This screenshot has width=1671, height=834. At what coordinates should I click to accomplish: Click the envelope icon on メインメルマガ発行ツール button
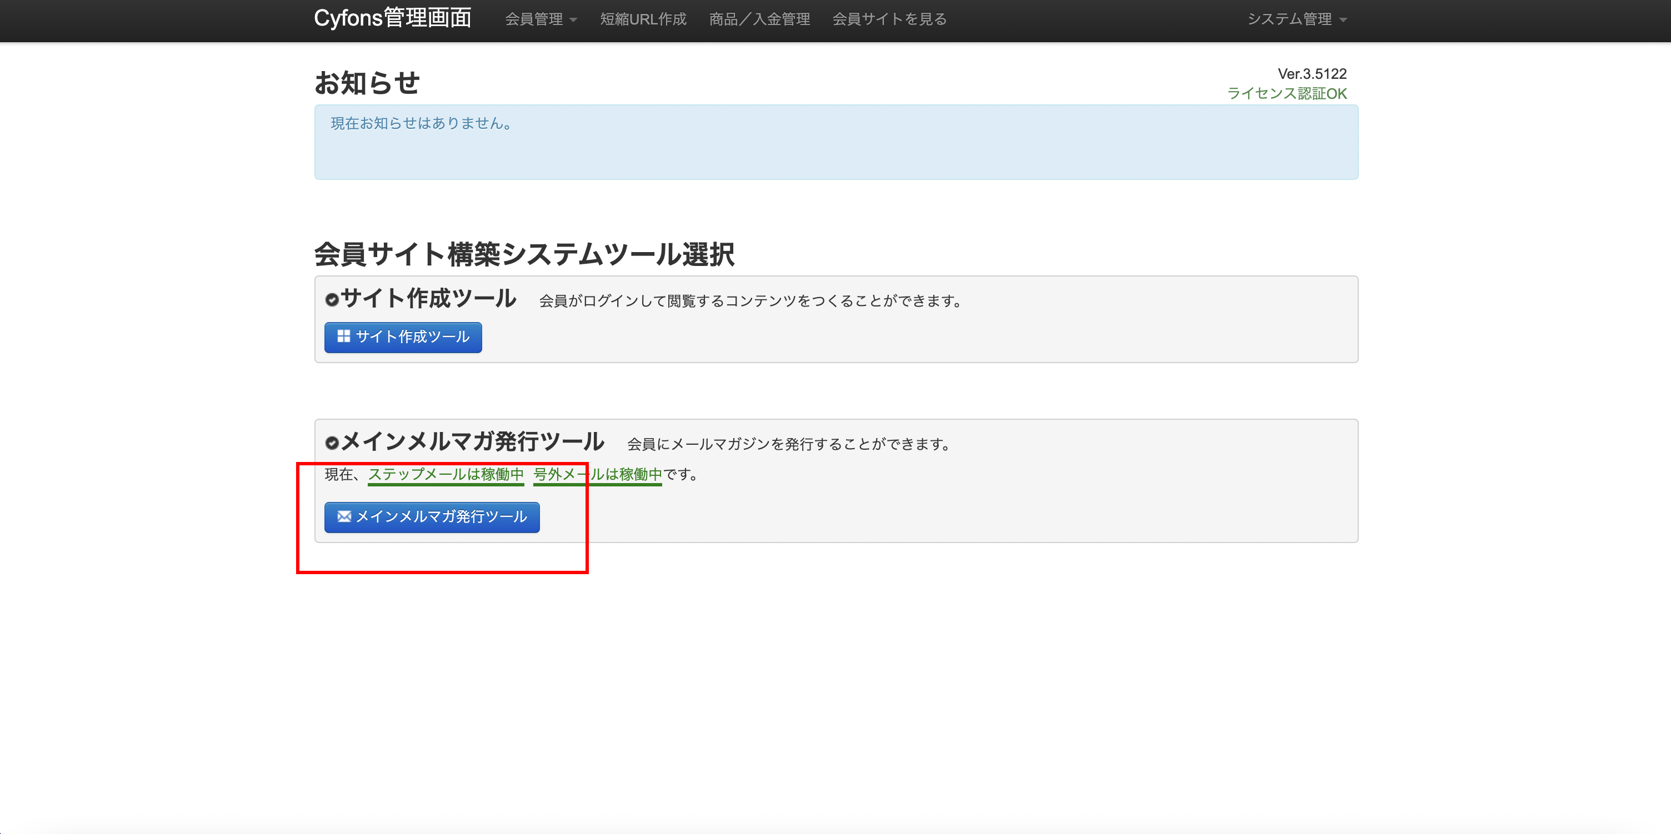tap(344, 516)
